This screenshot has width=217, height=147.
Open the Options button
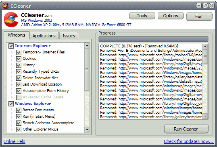[x=171, y=16]
